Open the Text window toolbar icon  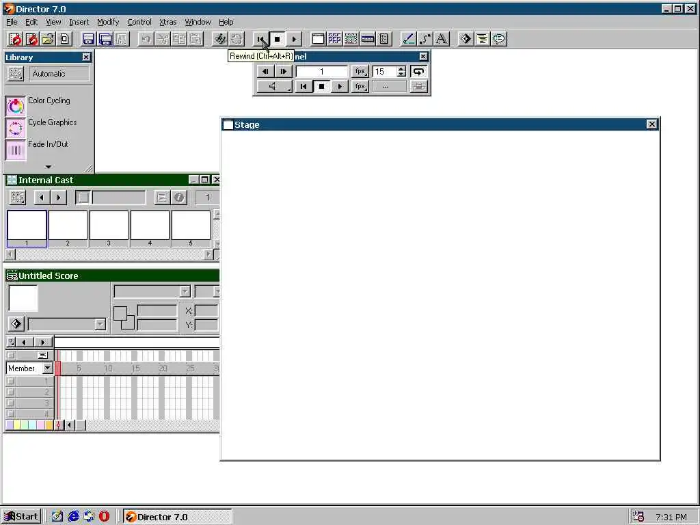click(x=442, y=39)
